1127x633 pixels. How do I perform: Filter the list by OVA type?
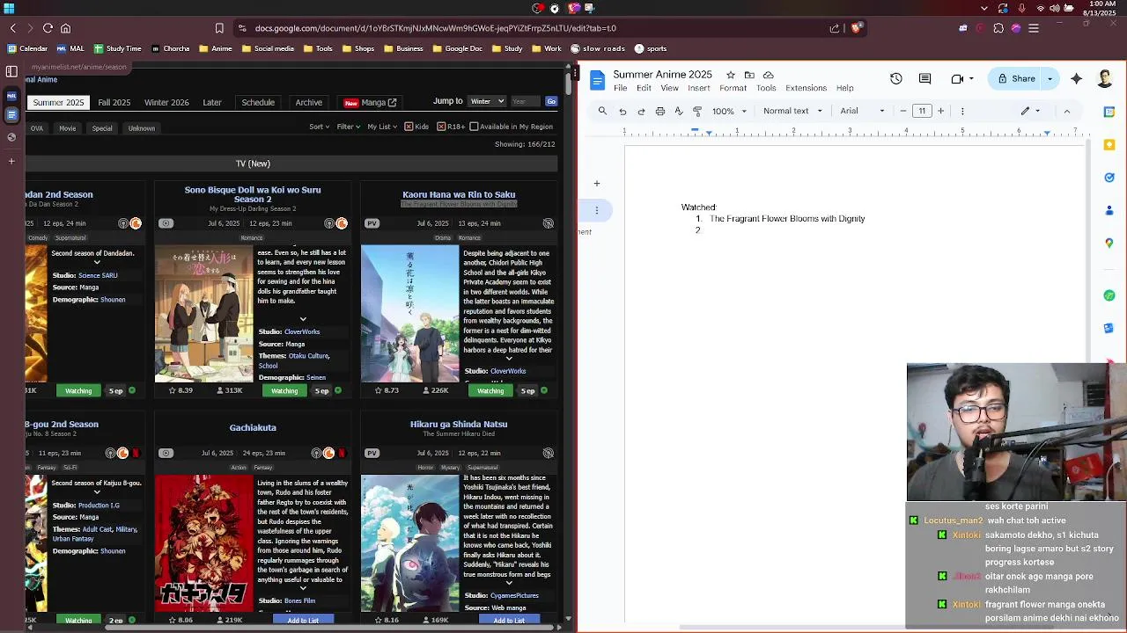click(37, 128)
